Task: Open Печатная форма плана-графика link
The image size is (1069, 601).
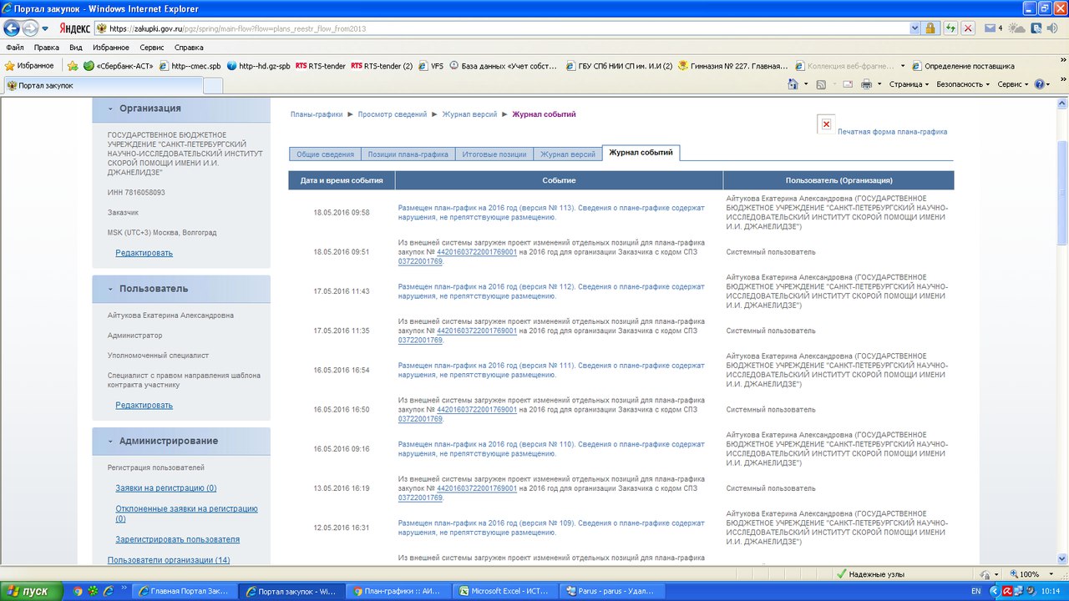Action: (x=892, y=132)
